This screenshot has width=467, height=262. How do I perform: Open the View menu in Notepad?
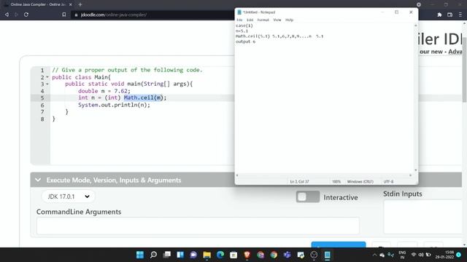[x=277, y=20]
